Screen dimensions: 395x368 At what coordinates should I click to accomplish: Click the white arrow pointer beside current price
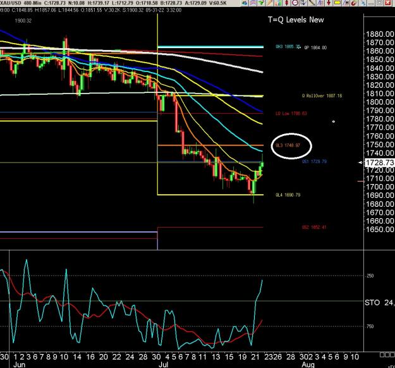point(361,163)
